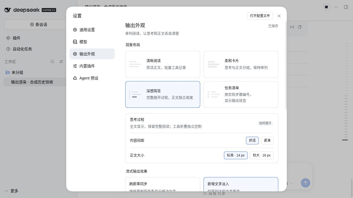Close the 设置 dialog

pos(279,16)
